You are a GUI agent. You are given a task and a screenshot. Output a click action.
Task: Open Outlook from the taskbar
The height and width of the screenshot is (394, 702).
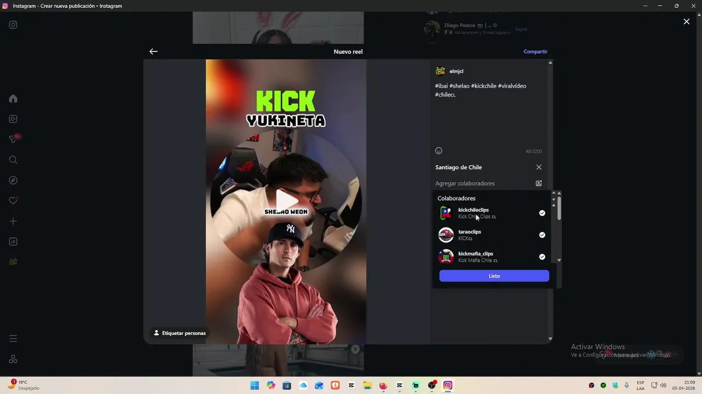[319, 385]
